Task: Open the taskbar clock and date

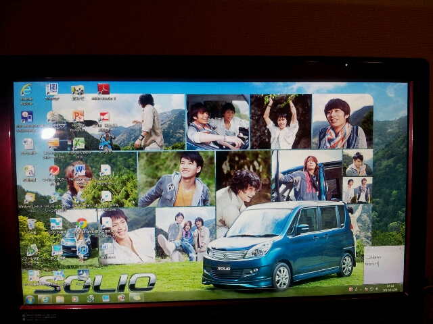Action: [x=390, y=288]
